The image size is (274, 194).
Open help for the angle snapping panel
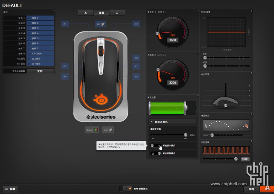click(x=252, y=114)
